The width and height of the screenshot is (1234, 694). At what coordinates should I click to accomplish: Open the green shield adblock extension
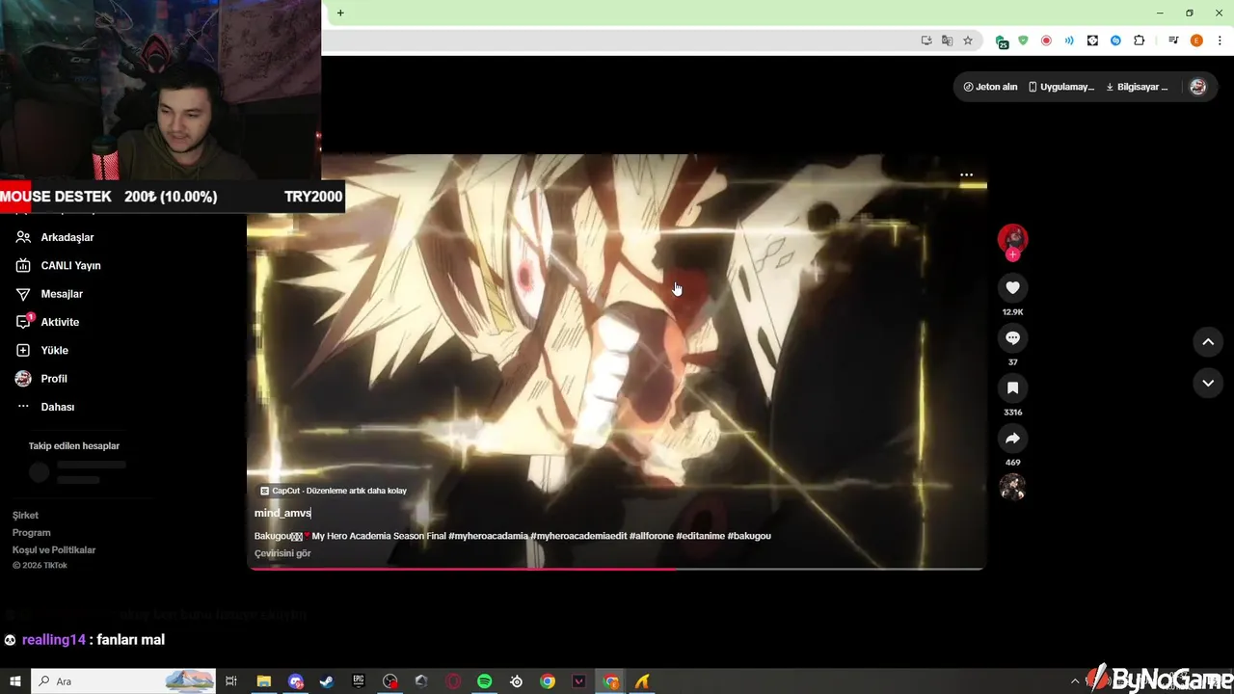pos(1023,40)
